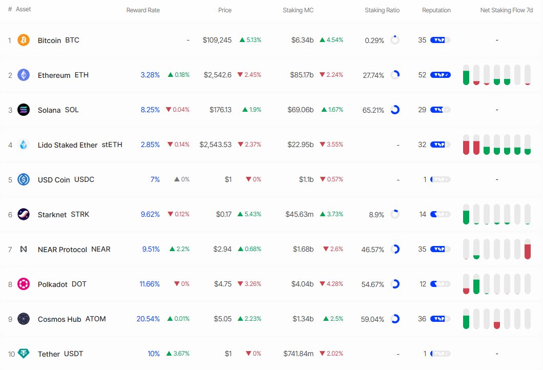Sort by Net Staking Flow 7d header
Viewport: 543px width, 370px height.
point(506,10)
